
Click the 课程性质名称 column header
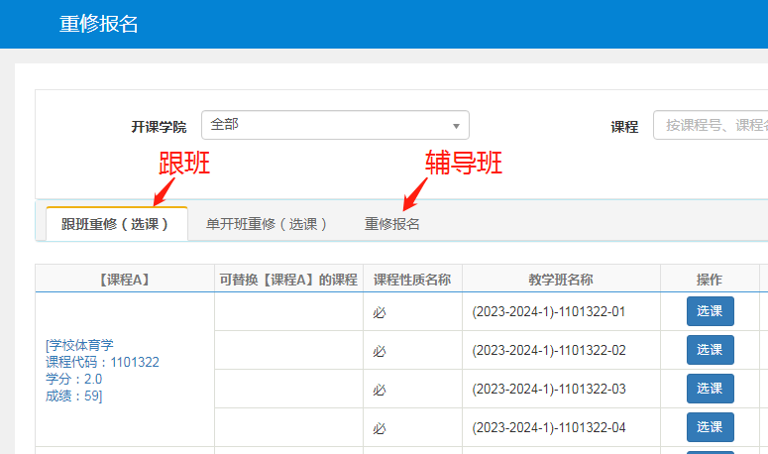pos(411,280)
